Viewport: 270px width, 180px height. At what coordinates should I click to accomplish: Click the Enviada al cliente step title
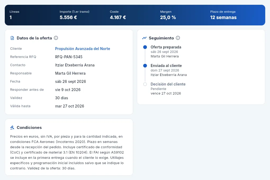pos(166,66)
